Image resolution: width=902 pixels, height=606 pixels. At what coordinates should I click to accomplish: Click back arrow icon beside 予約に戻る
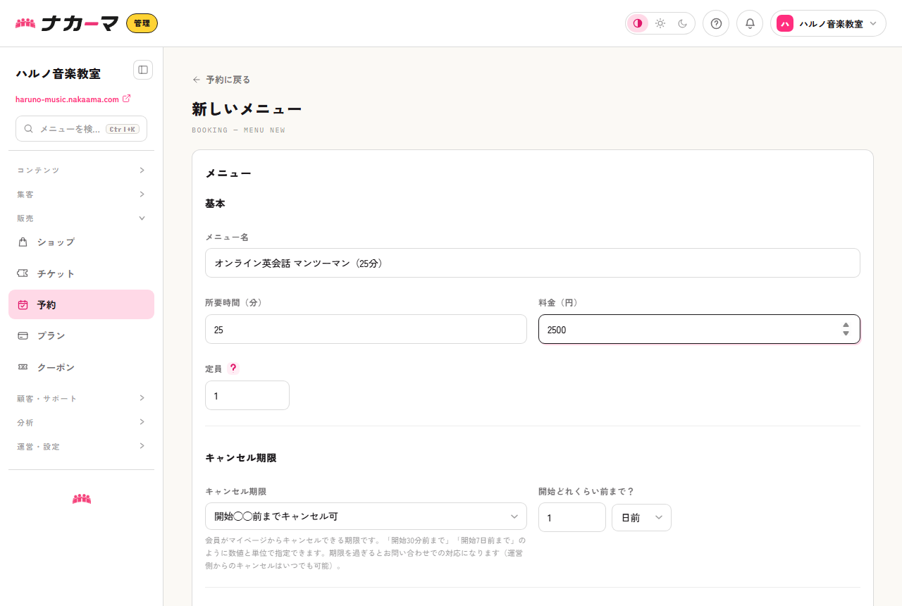[197, 80]
